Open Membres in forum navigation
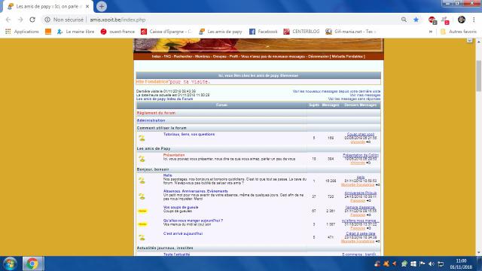This screenshot has height=271, width=482. 203,56
